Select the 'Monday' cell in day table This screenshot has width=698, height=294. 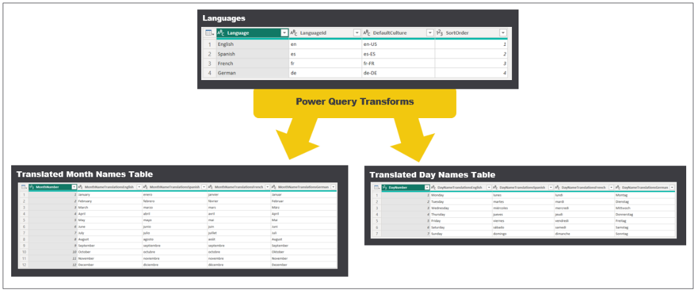461,196
